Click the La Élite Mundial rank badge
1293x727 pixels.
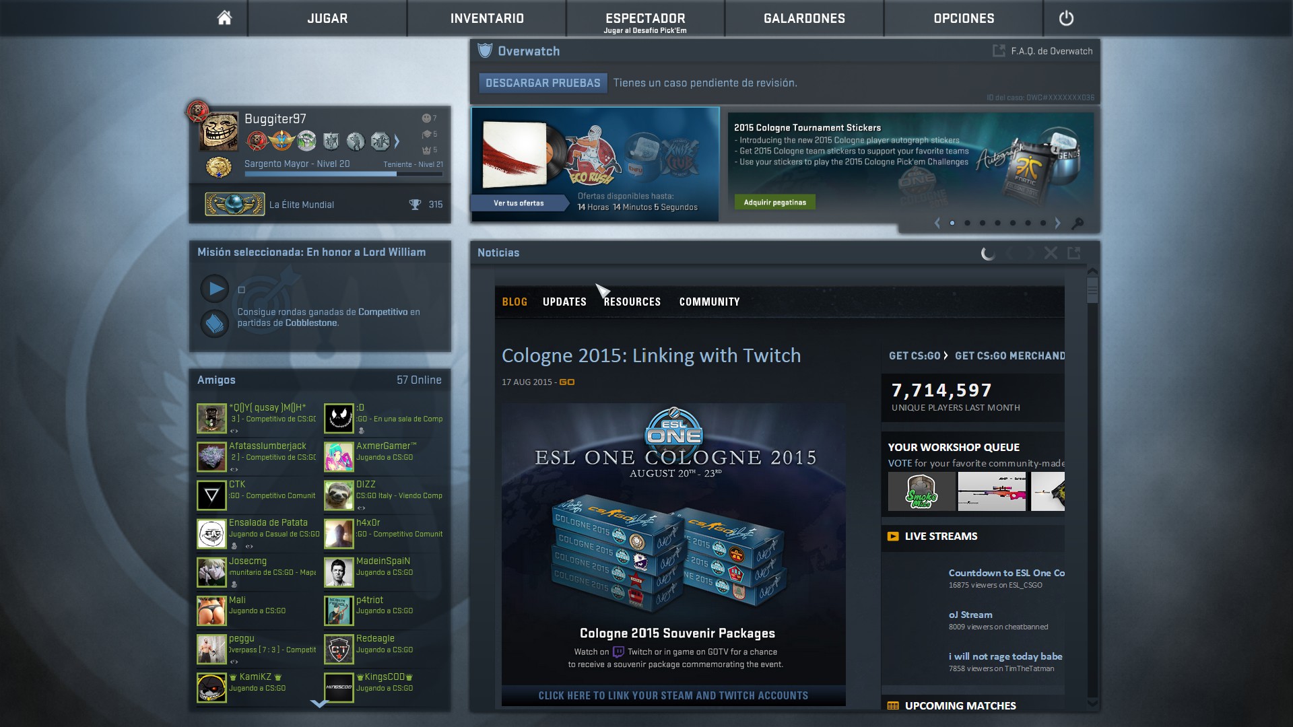pyautogui.click(x=234, y=204)
